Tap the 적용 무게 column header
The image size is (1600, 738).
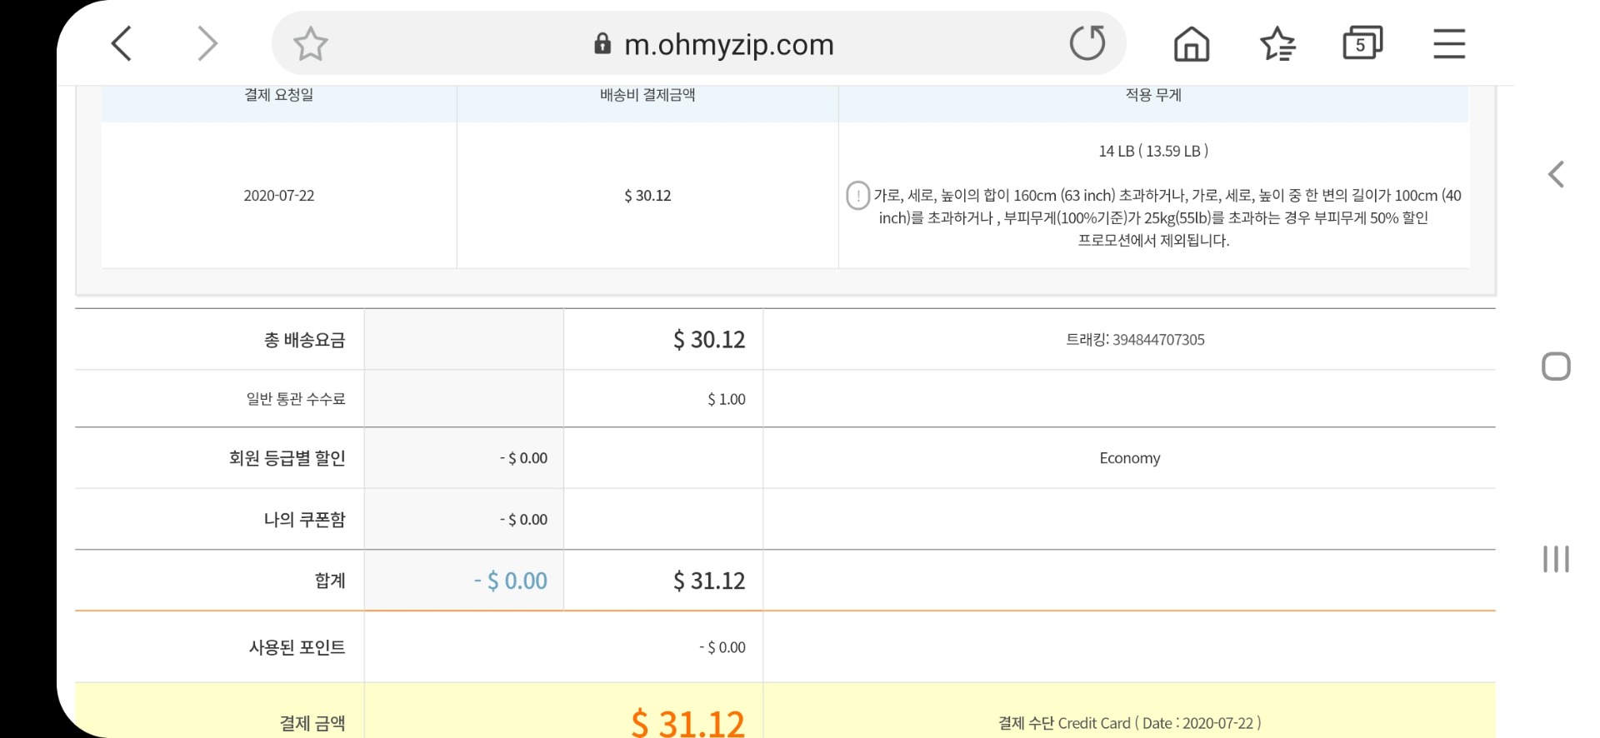point(1153,95)
